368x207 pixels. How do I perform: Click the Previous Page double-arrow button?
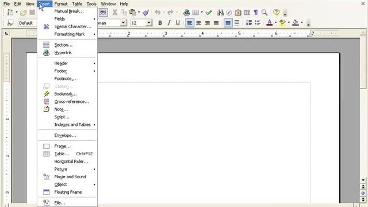pyautogui.click(x=363, y=187)
